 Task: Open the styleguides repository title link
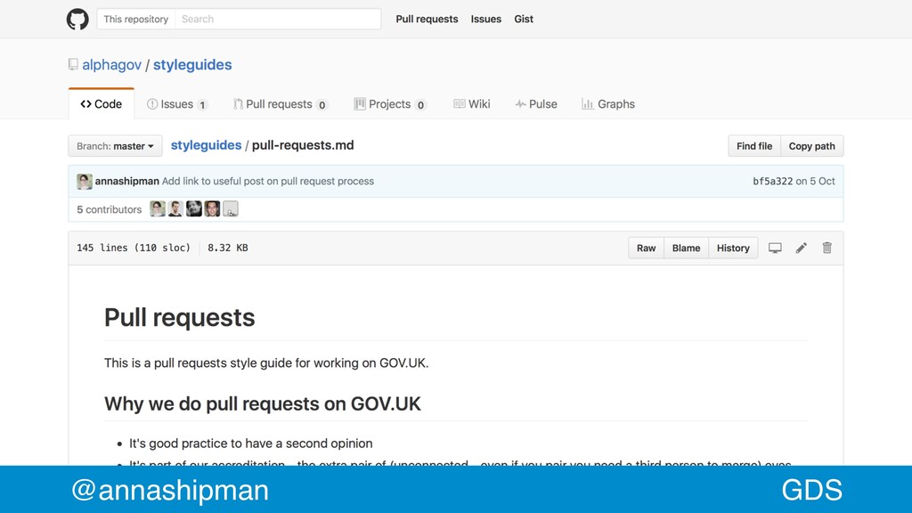click(192, 64)
